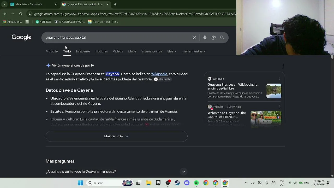Open File Explorer from the taskbar
This screenshot has width=334, height=188.
click(148, 183)
